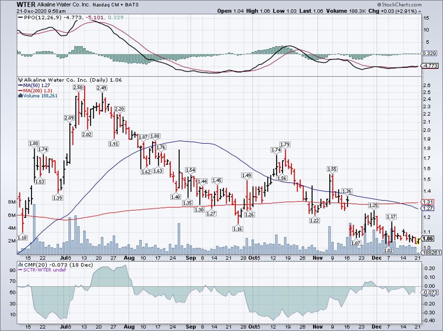This screenshot has width=443, height=331.
Task: Click the 1.17 December high label
Action: click(x=391, y=217)
